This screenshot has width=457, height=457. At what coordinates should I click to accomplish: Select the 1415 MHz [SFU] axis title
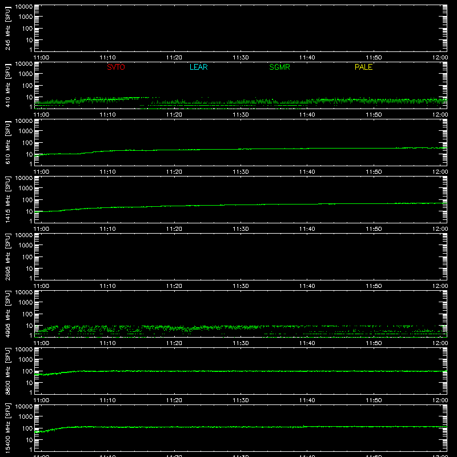coord(7,199)
